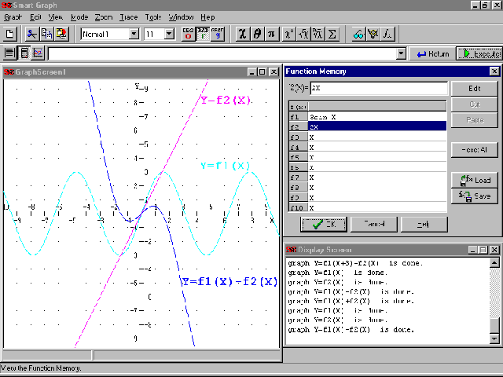
Task: Switch angle mode to GRAD
Action: tap(217, 34)
